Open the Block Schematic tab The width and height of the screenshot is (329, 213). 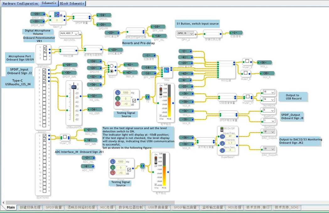click(x=72, y=3)
